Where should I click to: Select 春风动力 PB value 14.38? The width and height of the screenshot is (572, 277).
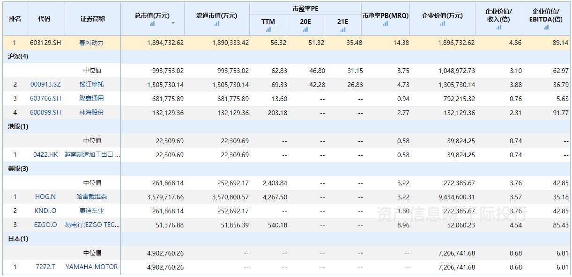[401, 43]
